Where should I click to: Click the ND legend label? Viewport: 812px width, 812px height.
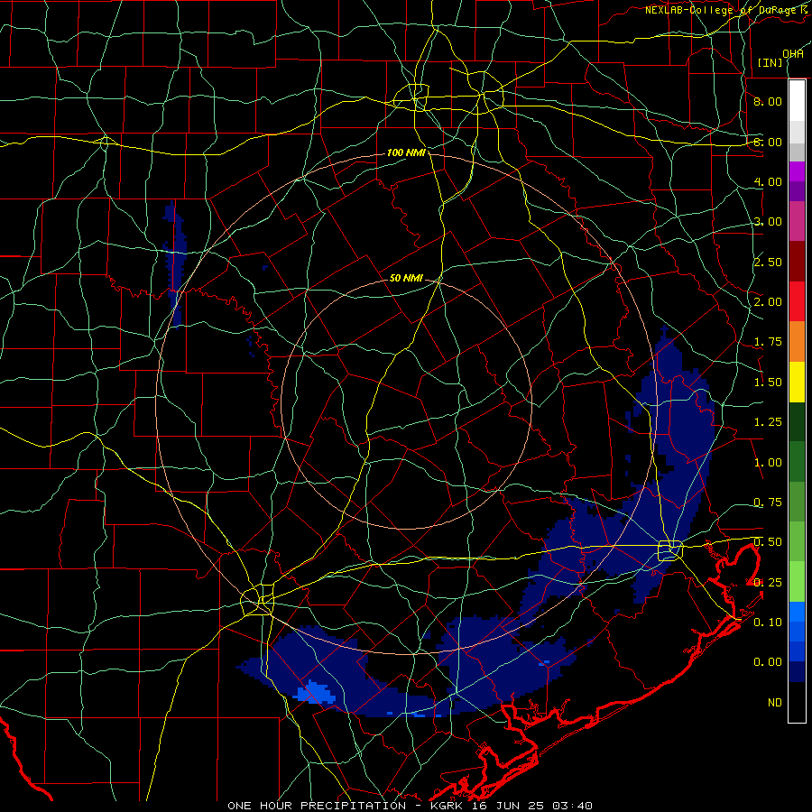(x=775, y=703)
